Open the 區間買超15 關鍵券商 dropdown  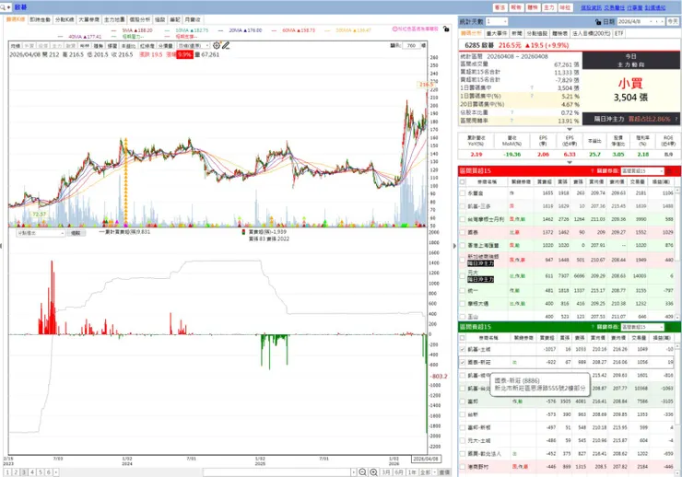click(642, 170)
